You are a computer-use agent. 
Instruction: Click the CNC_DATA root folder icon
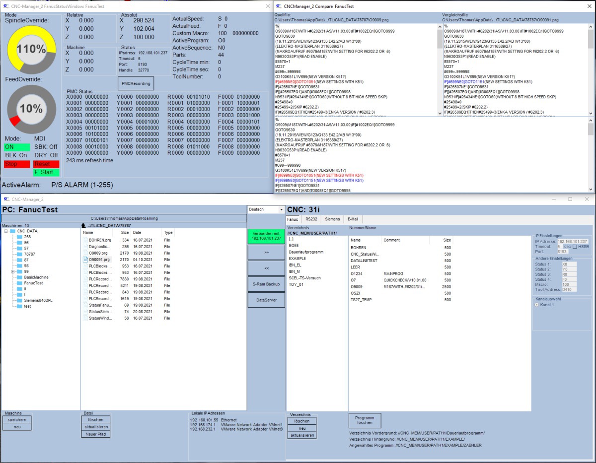pyautogui.click(x=13, y=231)
